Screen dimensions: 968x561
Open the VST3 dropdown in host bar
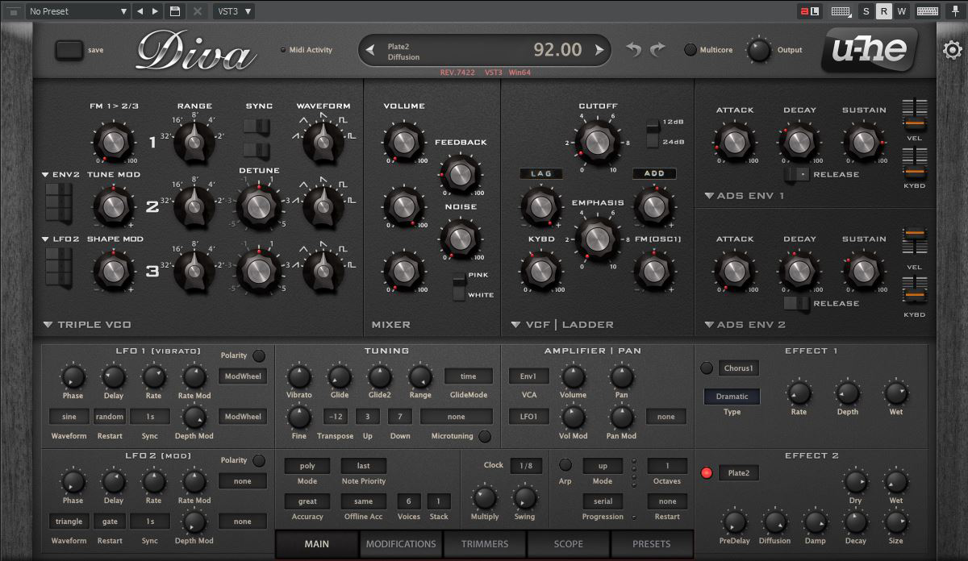pos(234,11)
